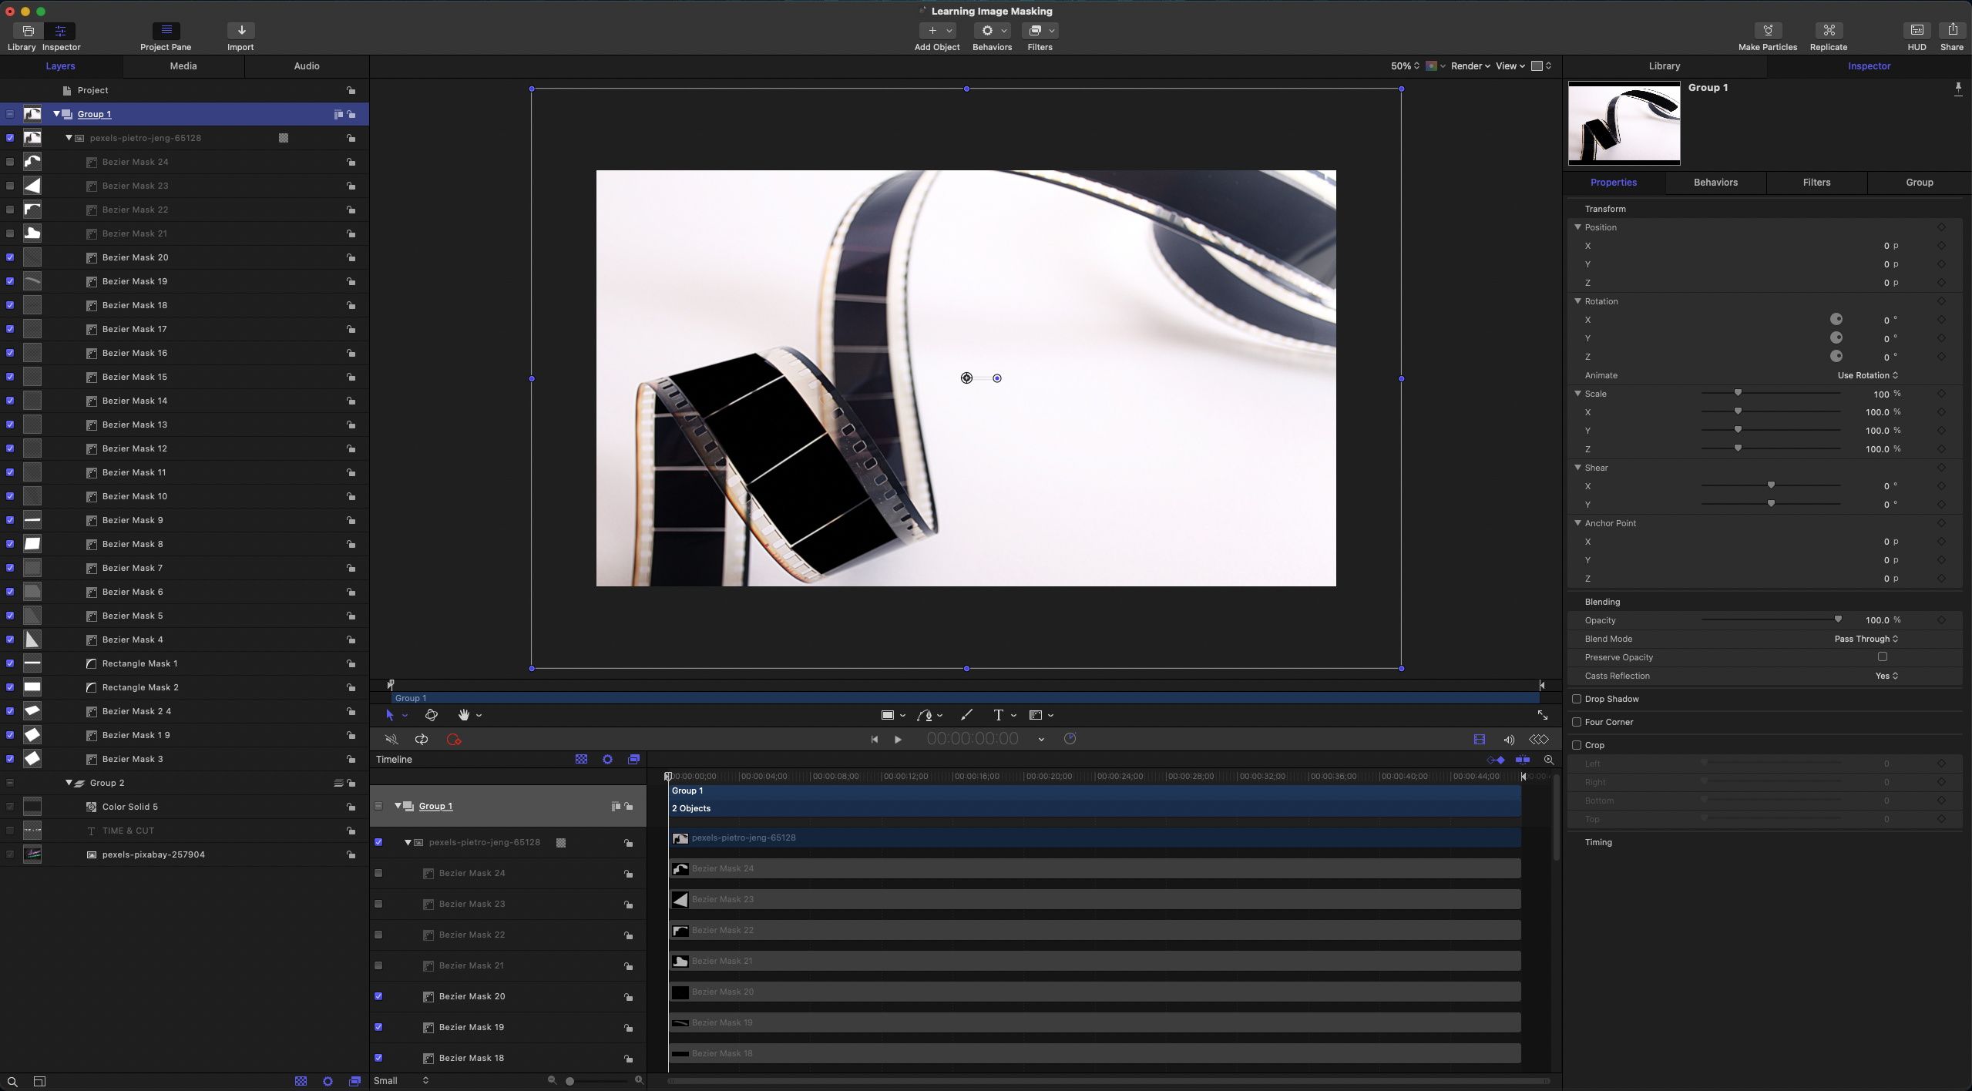1972x1091 pixels.
Task: Select the Text tool in canvas toolbar
Action: 998,715
